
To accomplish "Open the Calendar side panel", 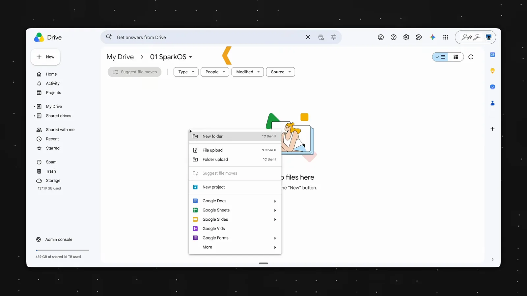I will pos(492,55).
